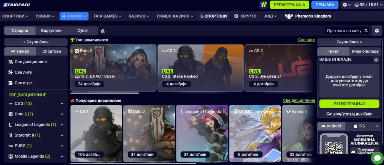This screenshot has height=165, width=384.
Task: Click the Регистрација button in the header
Action: click(x=289, y=4)
